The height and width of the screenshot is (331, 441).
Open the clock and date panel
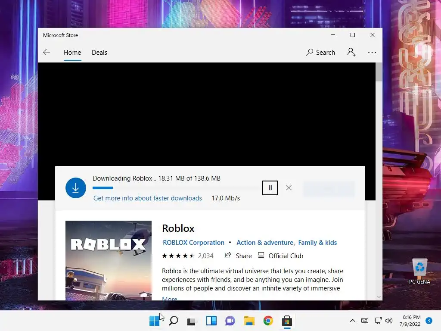point(410,321)
